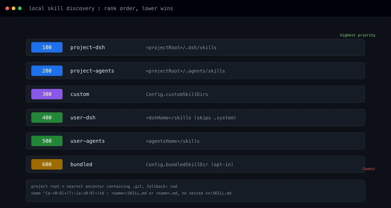Screen dimensions: 391x208
Task: Click 'Config.bundledSkillDir (opt-in)' path text
Action: coord(190,165)
